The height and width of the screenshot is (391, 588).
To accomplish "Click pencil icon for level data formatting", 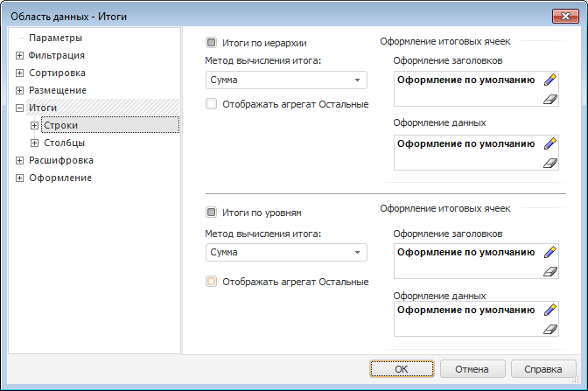I will pos(549,310).
